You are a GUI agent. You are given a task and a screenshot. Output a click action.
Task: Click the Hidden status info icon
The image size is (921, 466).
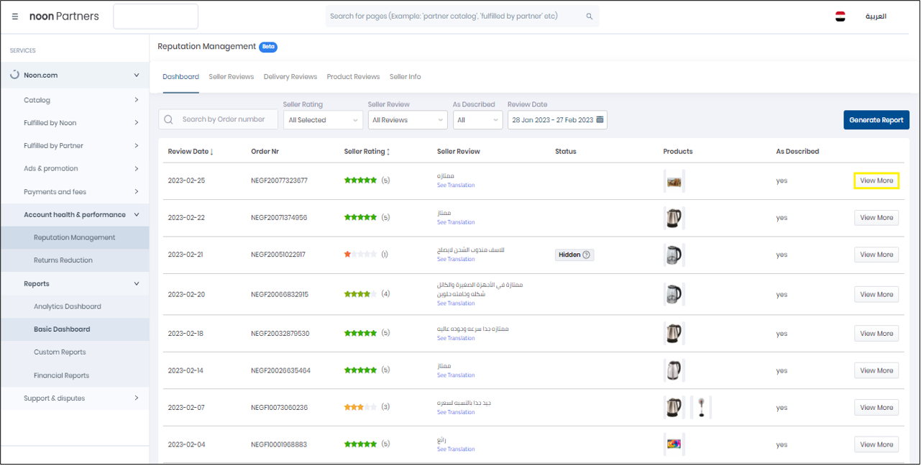tap(587, 255)
